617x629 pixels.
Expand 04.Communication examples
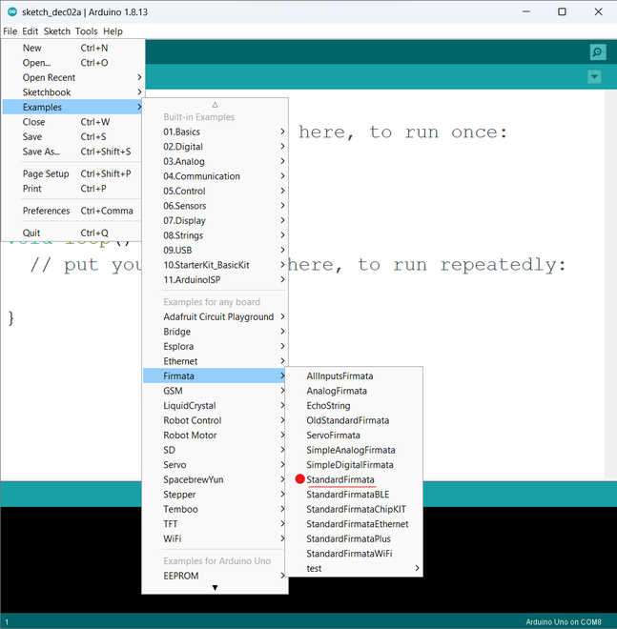coord(215,176)
